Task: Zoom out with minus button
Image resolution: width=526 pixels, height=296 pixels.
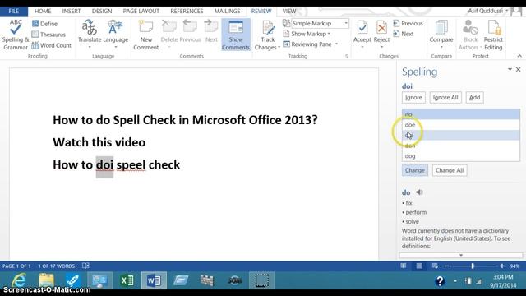Action: tap(446, 266)
